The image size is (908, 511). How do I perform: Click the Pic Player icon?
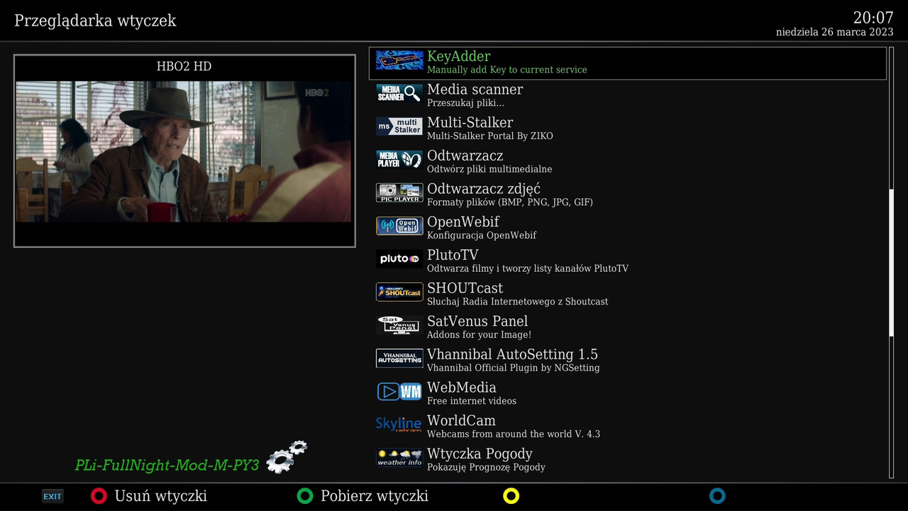(399, 193)
